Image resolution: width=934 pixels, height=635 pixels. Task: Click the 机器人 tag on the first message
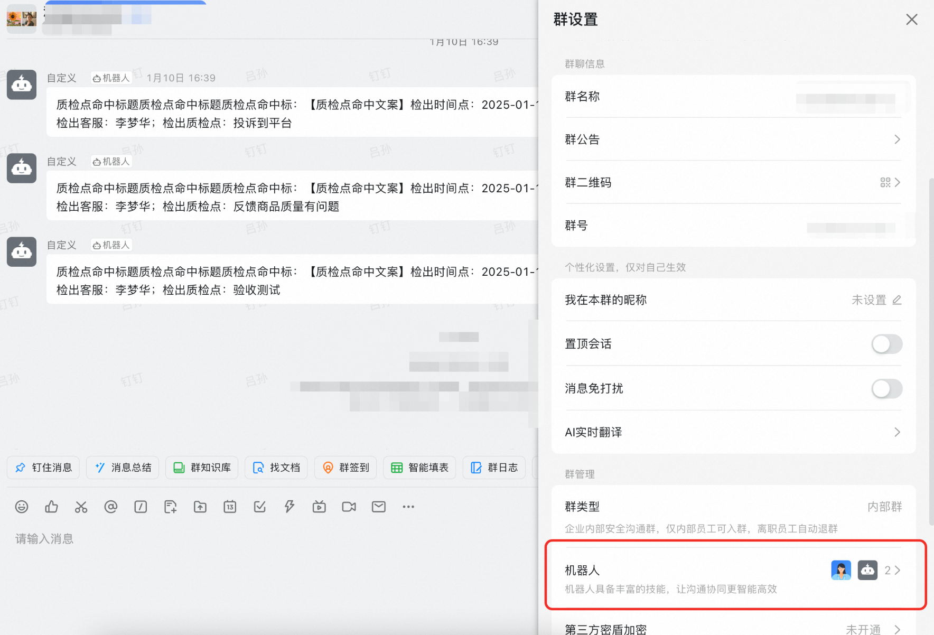[111, 78]
